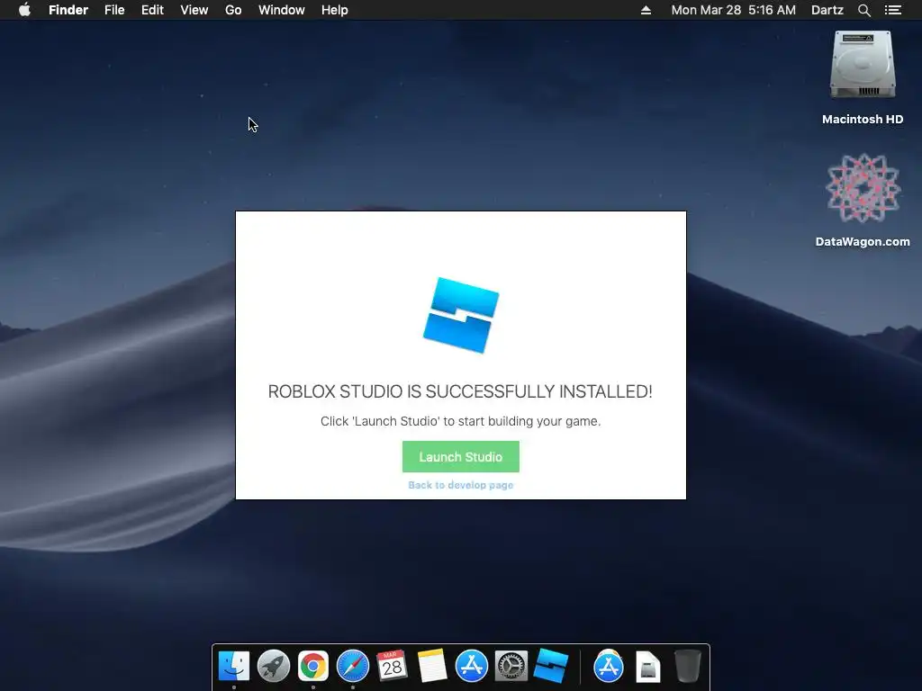Click the green Launch Studio button
The image size is (922, 691).
(x=460, y=456)
